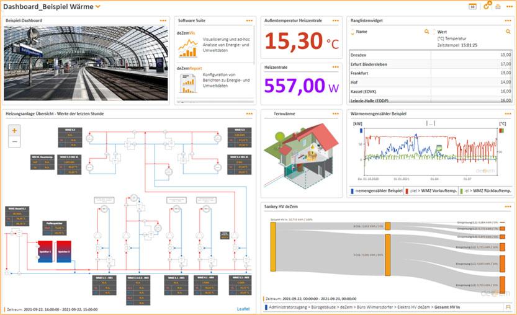Image resolution: width=517 pixels, height=315 pixels.
Task: Open Außentemperatur Heizzentrale widget three-dot menu
Action: (x=335, y=20)
